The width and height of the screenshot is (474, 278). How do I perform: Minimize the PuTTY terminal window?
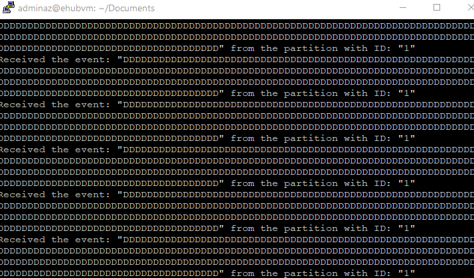(x=403, y=7)
